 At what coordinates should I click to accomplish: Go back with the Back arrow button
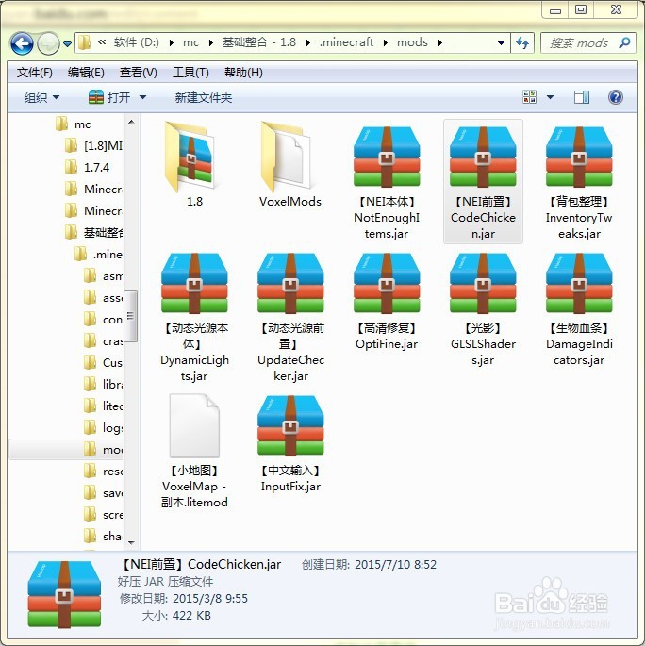point(22,43)
